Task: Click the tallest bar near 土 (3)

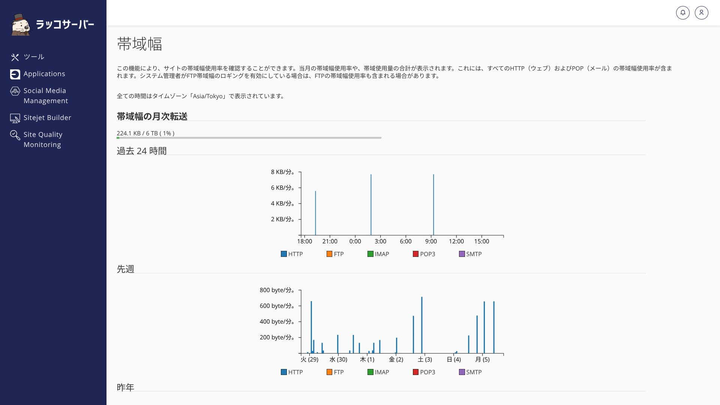Action: point(421,324)
